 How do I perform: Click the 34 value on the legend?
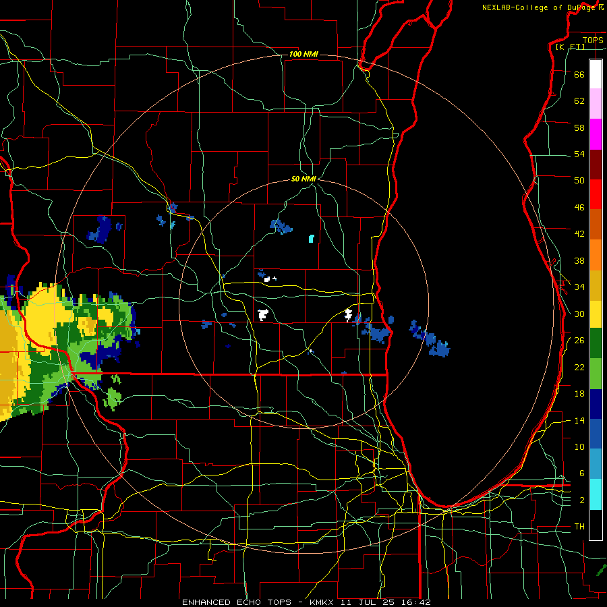[579, 287]
